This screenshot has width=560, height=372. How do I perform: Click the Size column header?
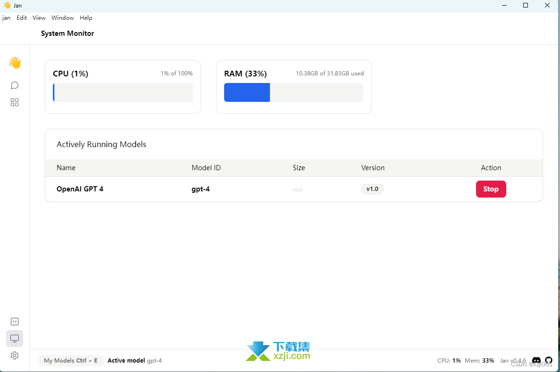pos(299,168)
